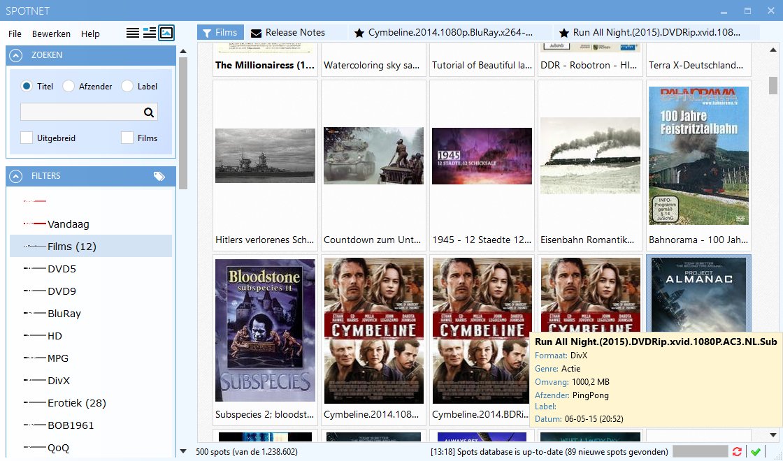Open the Run All Night tab
Image resolution: width=783 pixels, height=461 pixels.
coord(656,32)
